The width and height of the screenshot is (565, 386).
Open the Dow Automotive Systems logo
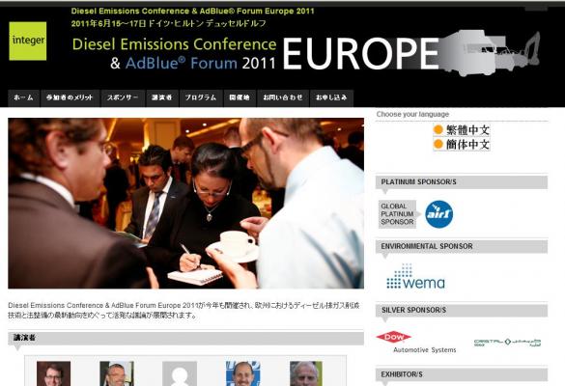[x=416, y=343]
